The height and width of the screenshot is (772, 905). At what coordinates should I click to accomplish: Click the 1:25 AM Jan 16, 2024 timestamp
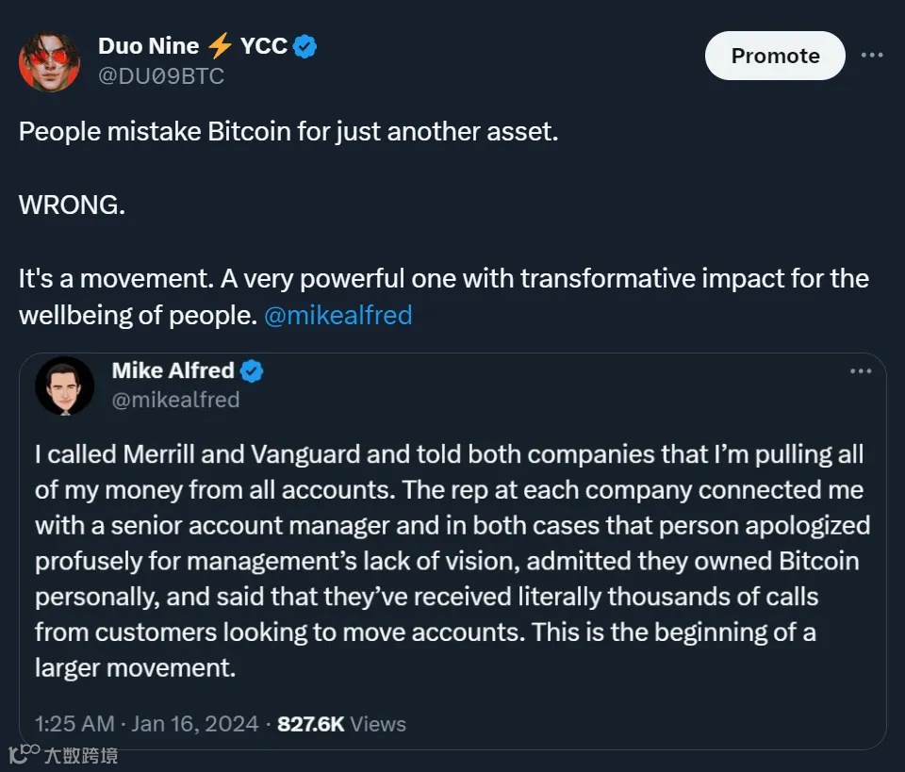(146, 724)
